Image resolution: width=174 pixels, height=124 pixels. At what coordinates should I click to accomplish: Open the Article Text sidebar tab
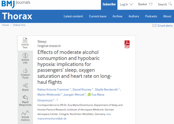pos(25,43)
